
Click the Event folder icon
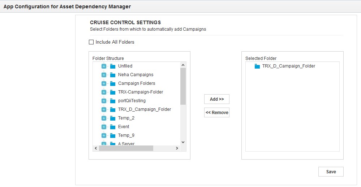pos(113,127)
